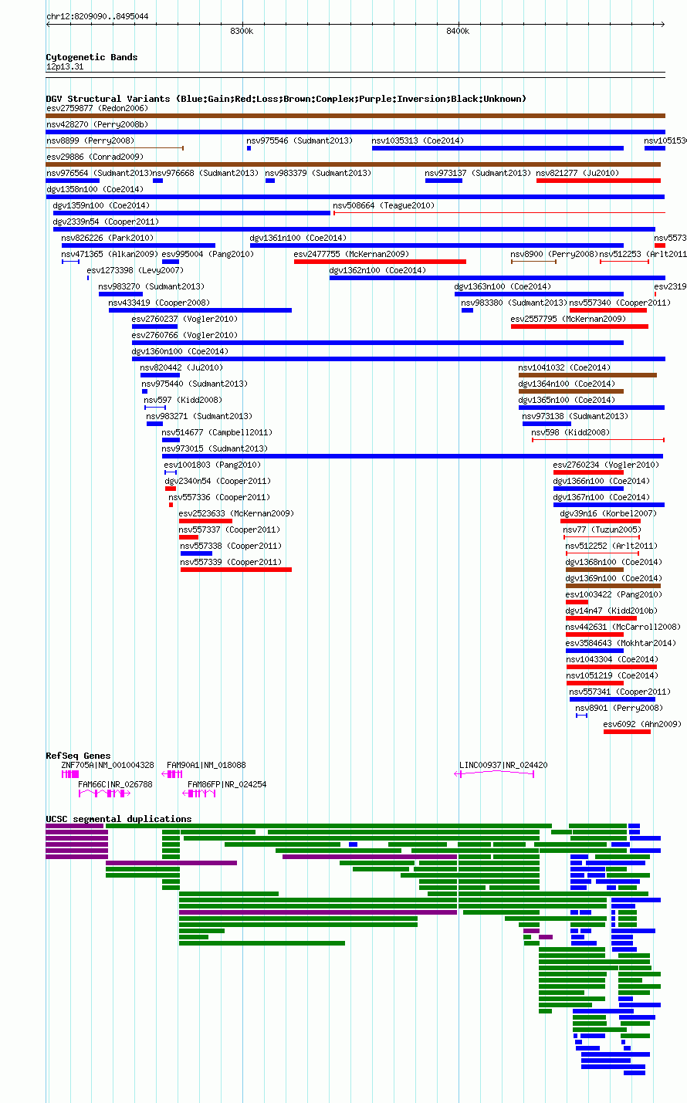Click variant esv2759877 (Redon2006) label
This screenshot has height=1103, width=687.
coord(97,108)
